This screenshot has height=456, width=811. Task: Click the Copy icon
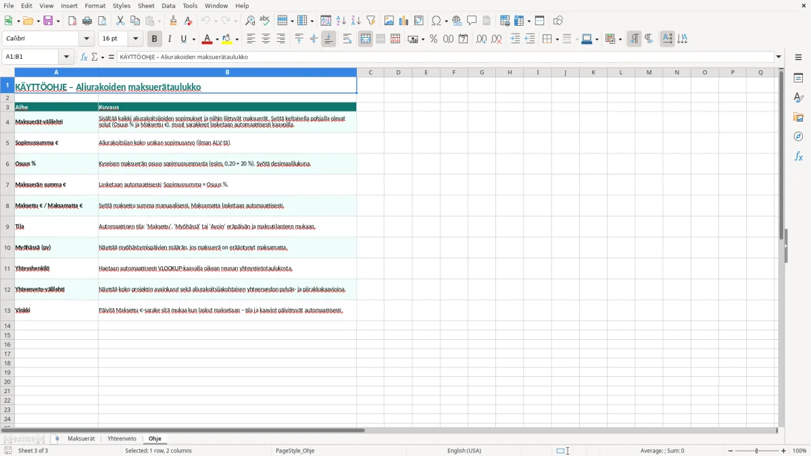tap(134, 21)
